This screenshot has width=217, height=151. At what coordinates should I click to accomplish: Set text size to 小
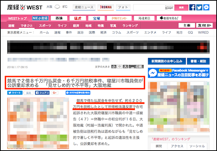click(114, 67)
